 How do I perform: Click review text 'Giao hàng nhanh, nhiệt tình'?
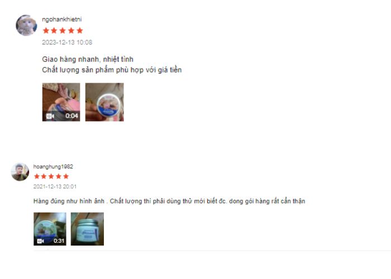coord(88,59)
